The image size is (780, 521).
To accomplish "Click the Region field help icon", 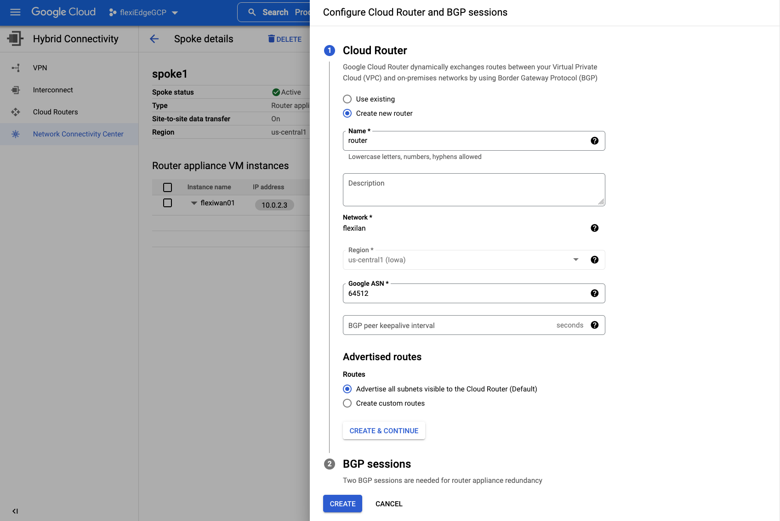I will tap(594, 260).
